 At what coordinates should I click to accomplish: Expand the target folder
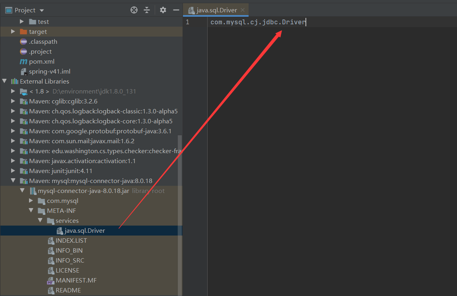[x=13, y=31]
